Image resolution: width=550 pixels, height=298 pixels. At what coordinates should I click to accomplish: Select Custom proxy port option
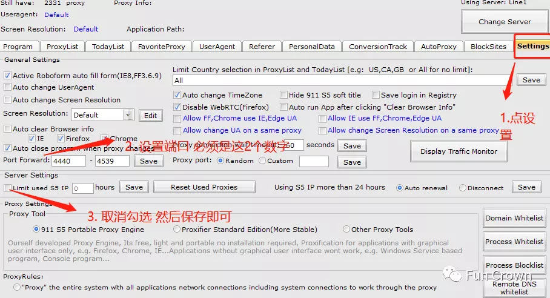(262, 161)
